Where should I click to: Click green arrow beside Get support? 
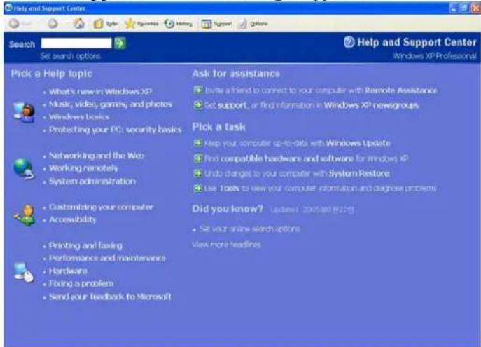pyautogui.click(x=198, y=105)
